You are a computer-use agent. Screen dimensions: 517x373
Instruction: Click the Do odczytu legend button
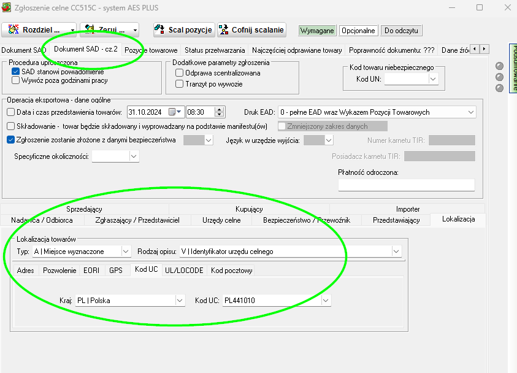point(401,31)
